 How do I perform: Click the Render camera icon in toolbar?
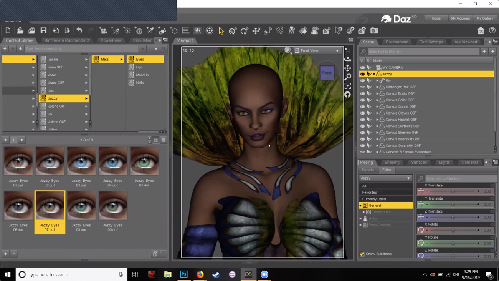pyautogui.click(x=374, y=30)
